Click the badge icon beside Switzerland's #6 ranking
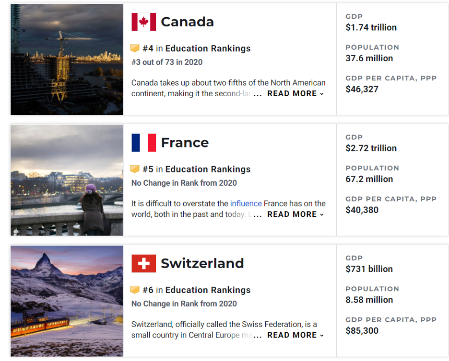449x361 pixels. pyautogui.click(x=135, y=290)
